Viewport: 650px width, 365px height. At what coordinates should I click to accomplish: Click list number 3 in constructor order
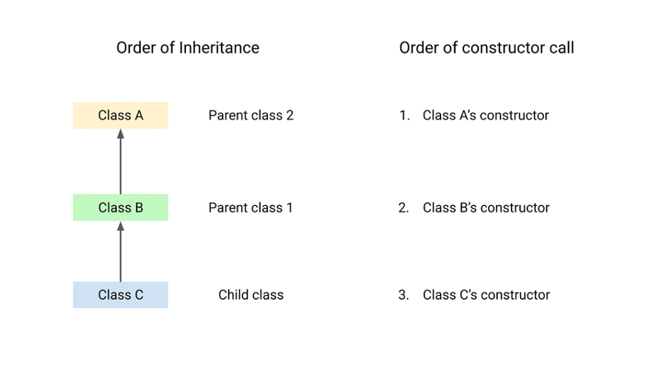[x=404, y=295]
